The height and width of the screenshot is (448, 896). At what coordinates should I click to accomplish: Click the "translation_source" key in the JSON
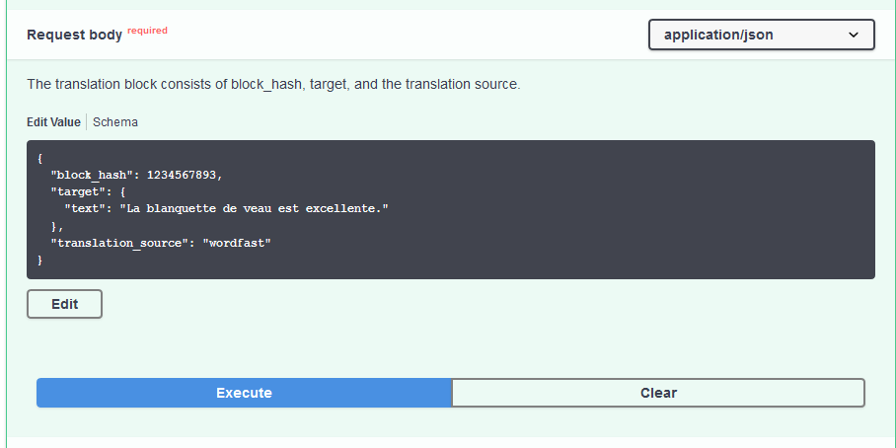click(119, 243)
